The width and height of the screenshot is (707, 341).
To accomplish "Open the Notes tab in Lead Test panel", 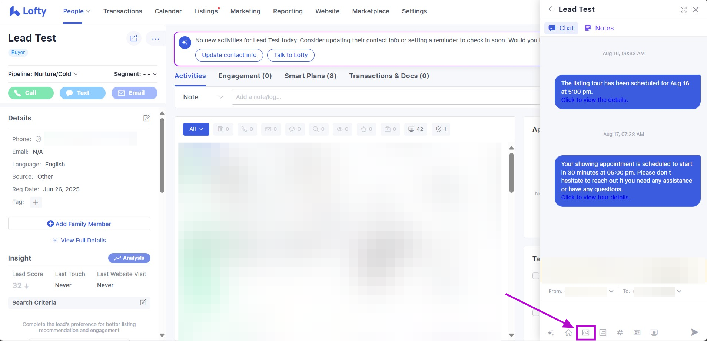I will tap(599, 28).
